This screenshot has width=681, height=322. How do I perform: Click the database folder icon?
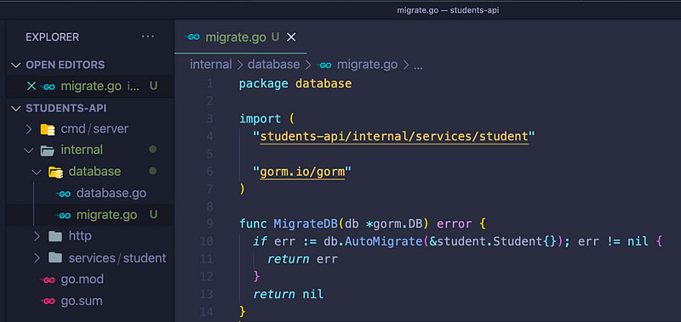pyautogui.click(x=55, y=172)
